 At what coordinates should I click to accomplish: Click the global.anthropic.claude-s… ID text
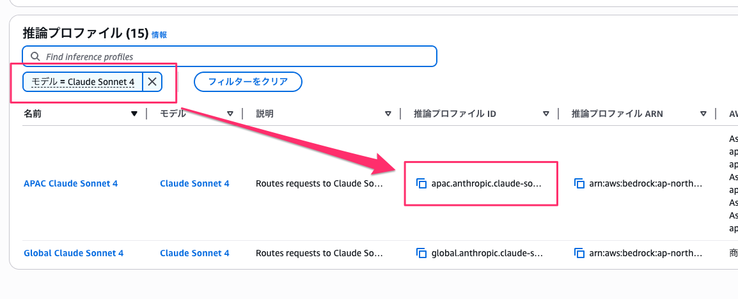click(x=487, y=253)
